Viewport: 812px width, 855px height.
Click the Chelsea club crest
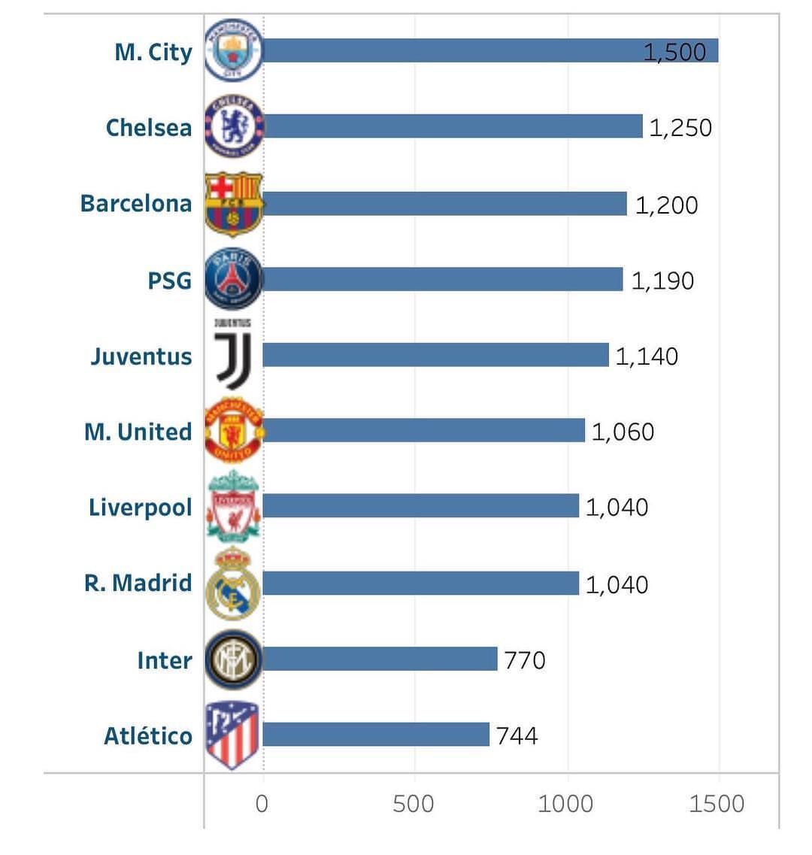pyautogui.click(x=234, y=126)
